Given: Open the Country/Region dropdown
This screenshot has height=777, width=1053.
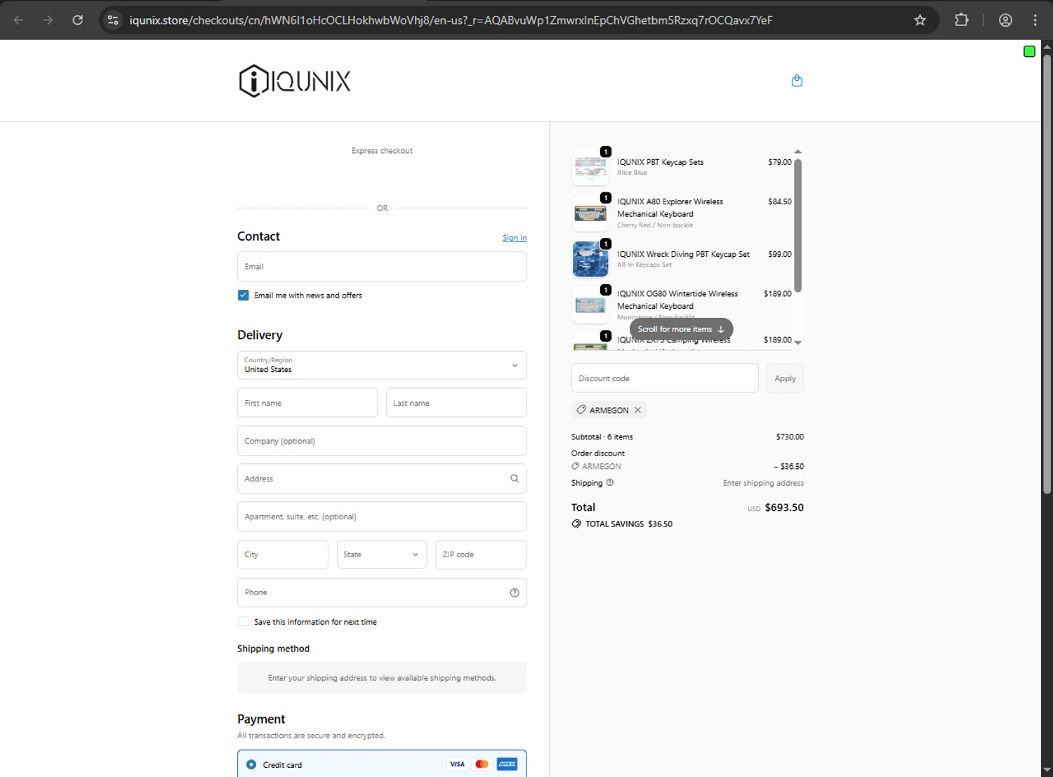Looking at the screenshot, I should point(382,365).
